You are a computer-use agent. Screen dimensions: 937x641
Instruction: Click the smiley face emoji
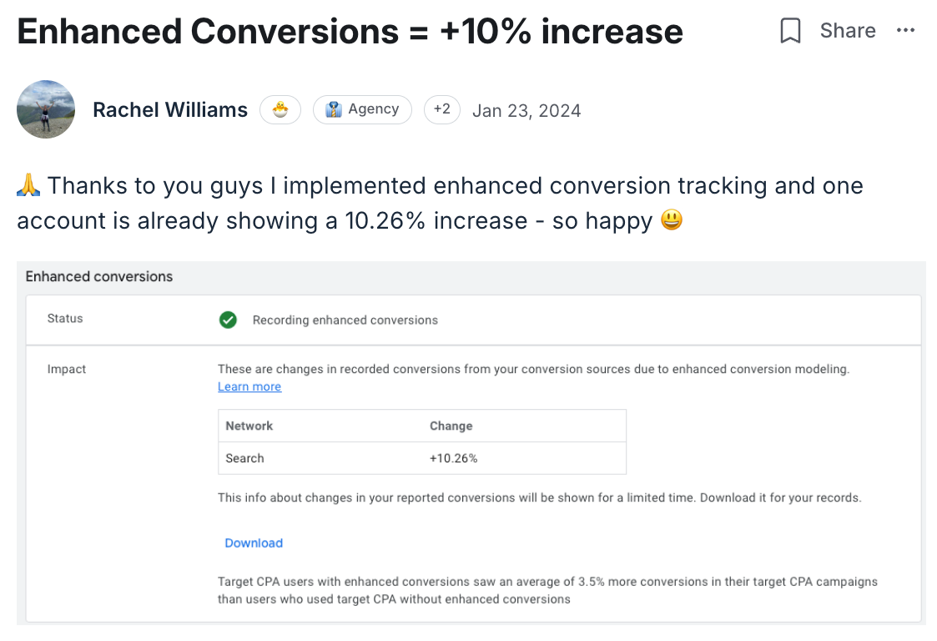(671, 220)
